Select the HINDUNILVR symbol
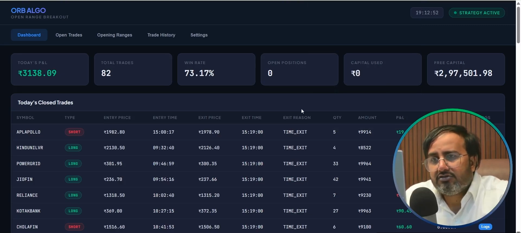The height and width of the screenshot is (233, 521). [30, 148]
